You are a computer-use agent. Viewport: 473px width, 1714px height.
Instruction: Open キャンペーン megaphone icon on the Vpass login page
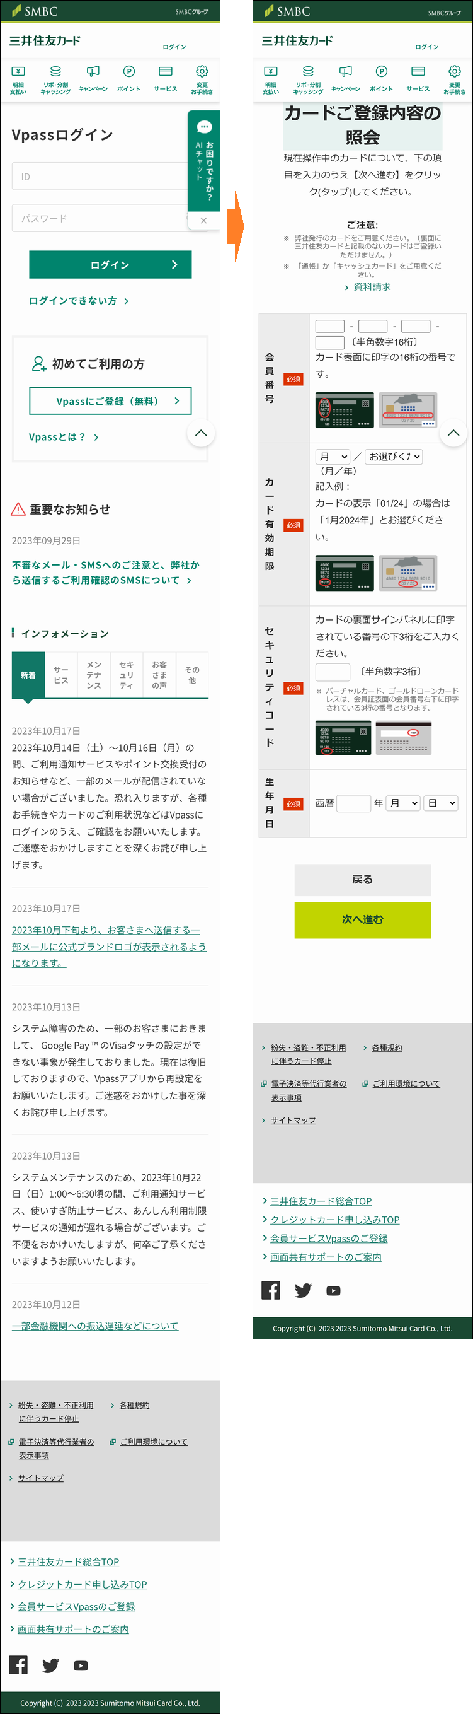93,79
